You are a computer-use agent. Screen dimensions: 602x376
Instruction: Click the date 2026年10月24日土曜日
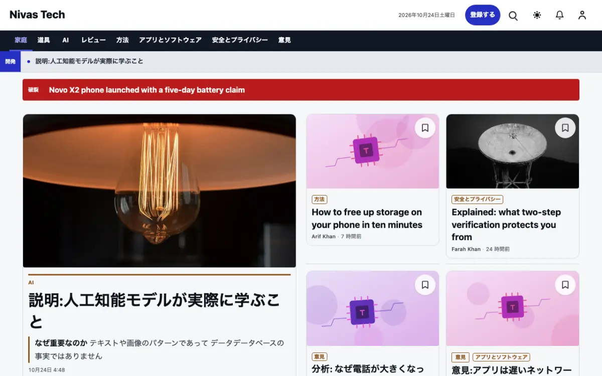pos(426,15)
